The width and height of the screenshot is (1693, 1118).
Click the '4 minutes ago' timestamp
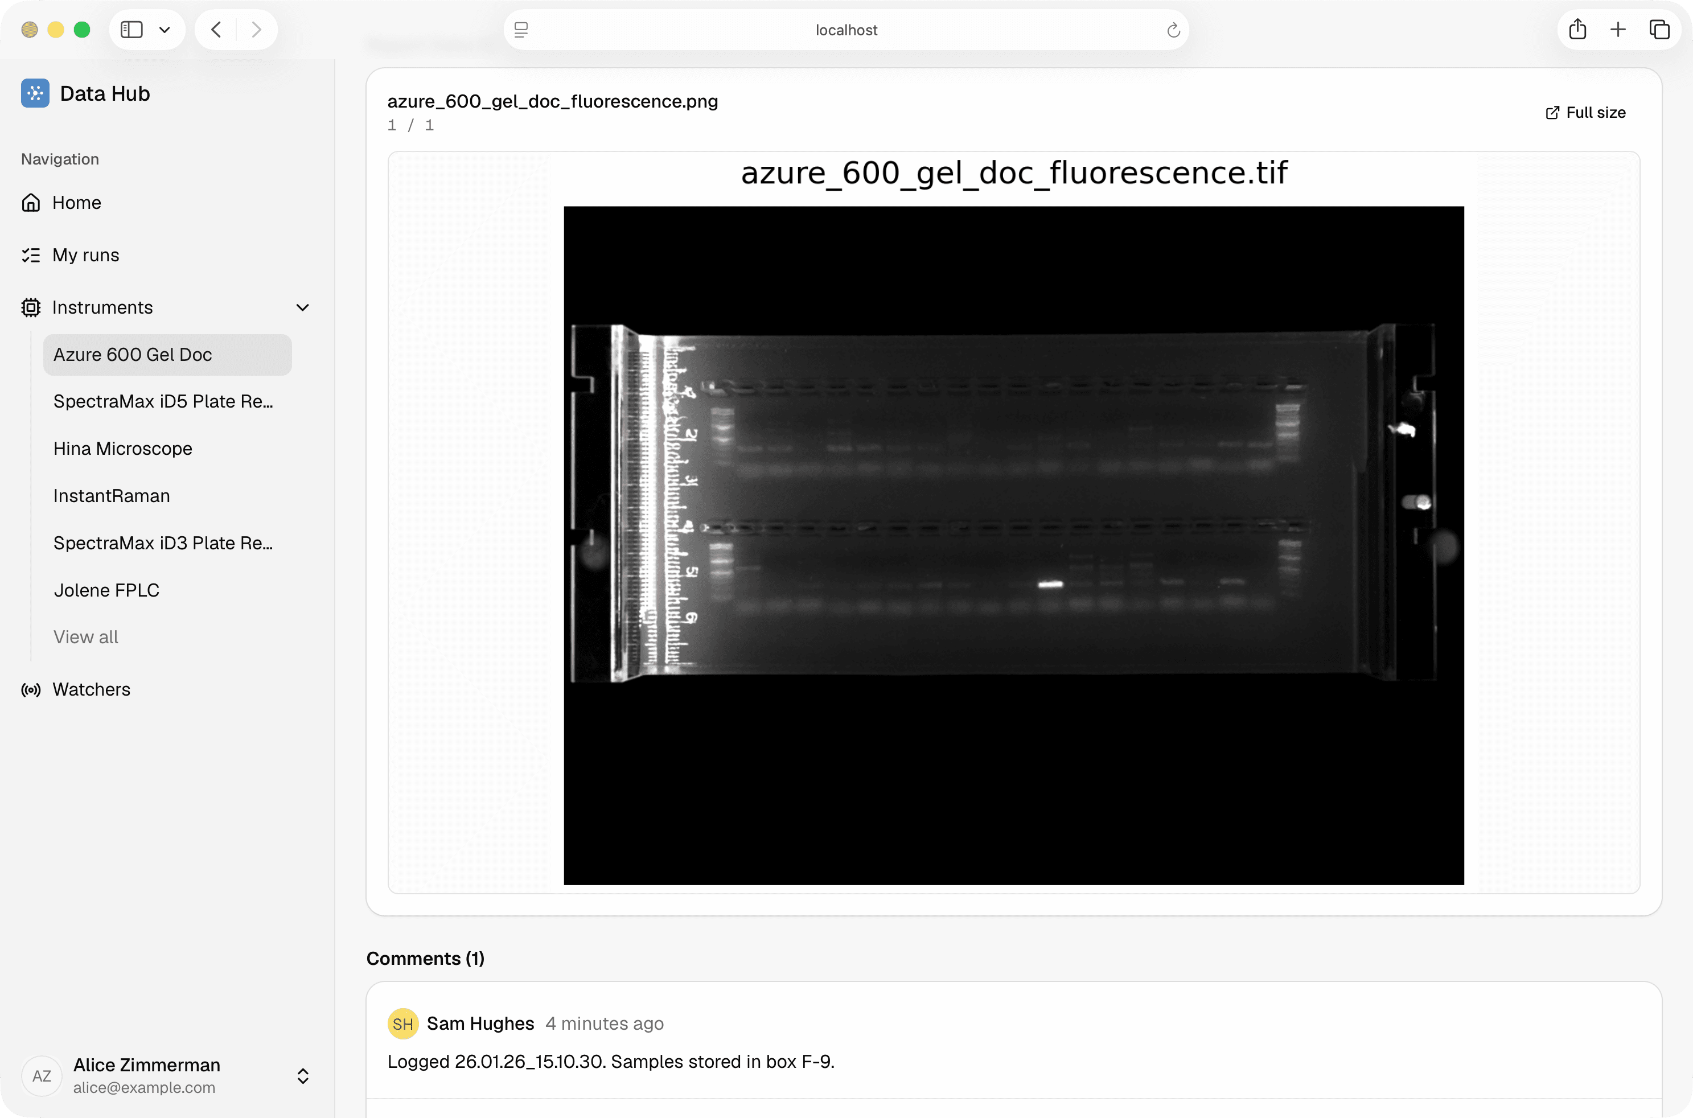[605, 1023]
